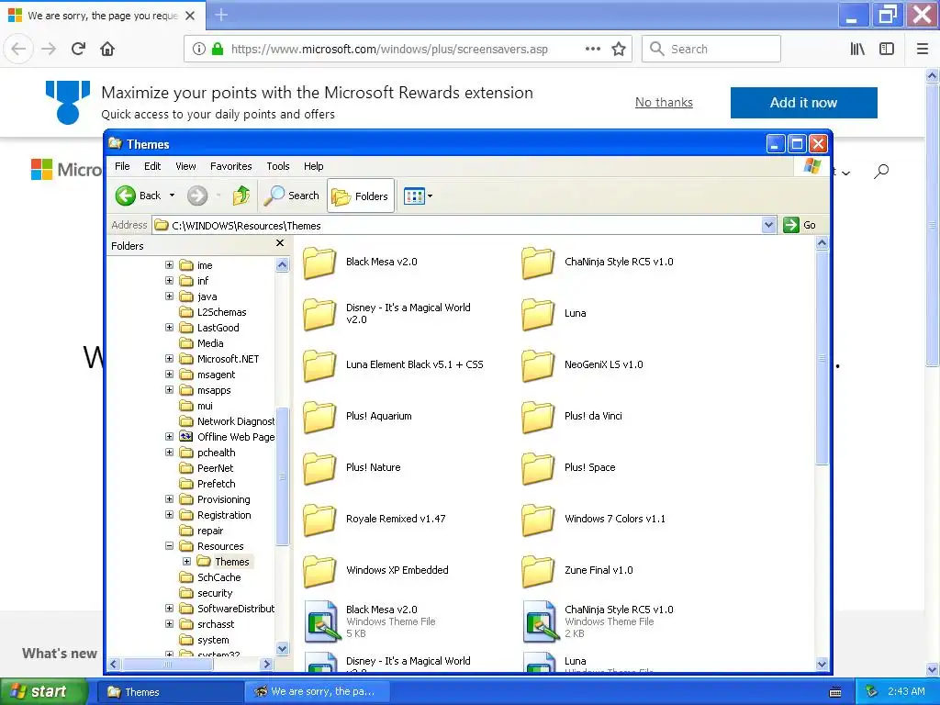
Task: Open the Tools menu
Action: [278, 166]
